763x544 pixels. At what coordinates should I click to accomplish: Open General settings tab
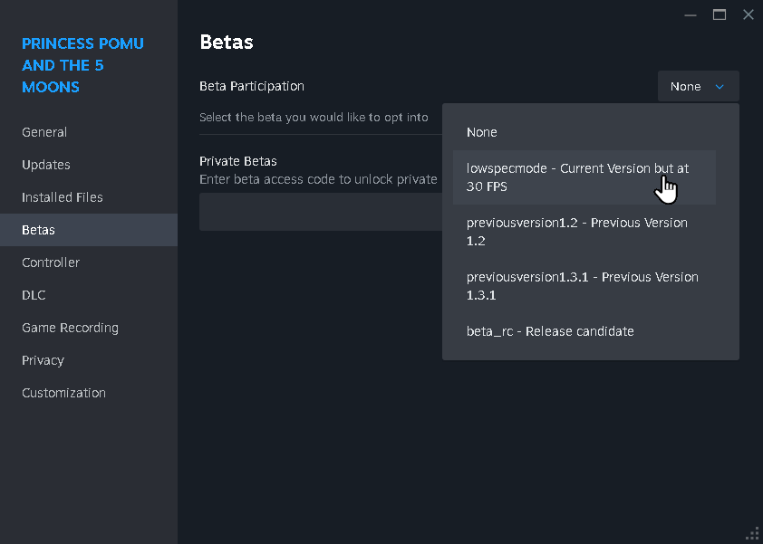(44, 132)
